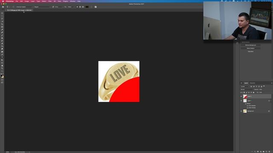Click the delete layer trash icon
Image resolution: width=273 pixels, height=153 pixels.
coord(269,152)
